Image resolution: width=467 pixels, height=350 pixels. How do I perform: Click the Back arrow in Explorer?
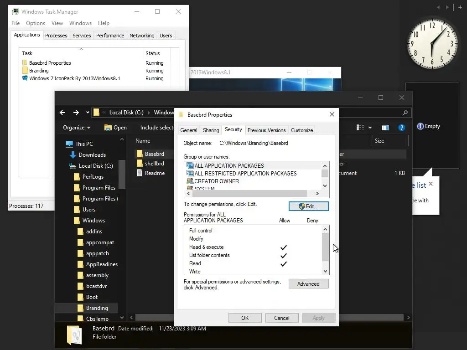click(x=62, y=113)
